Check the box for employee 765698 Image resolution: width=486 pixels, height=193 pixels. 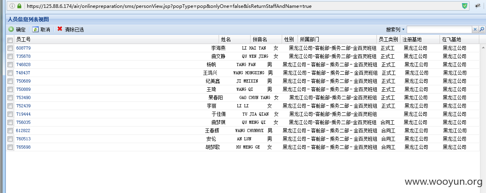click(10, 147)
